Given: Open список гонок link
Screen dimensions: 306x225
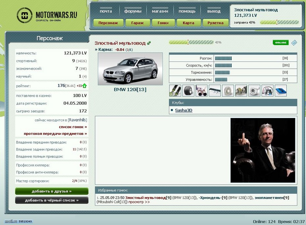Looking at the screenshot, I should point(73,127).
